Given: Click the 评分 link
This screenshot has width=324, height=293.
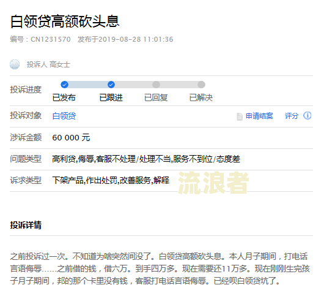Looking at the screenshot, I should click(x=292, y=116).
